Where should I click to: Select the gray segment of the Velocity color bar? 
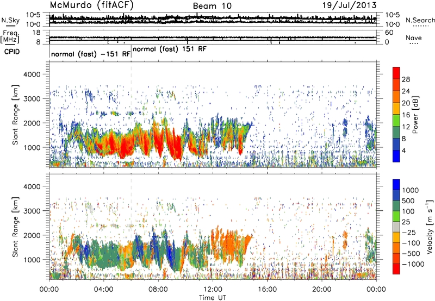396,227
